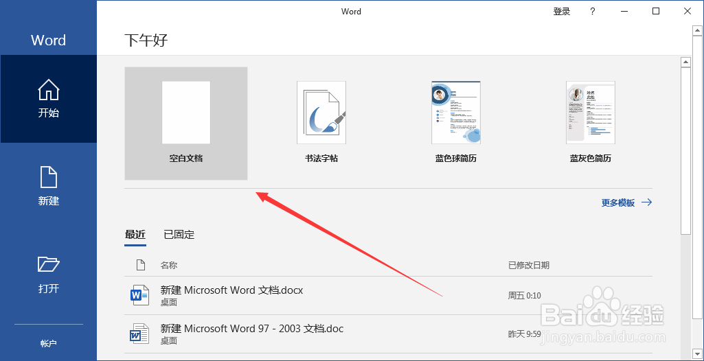The image size is (704, 361).
Task: Open 新建 Microsoft Word 文档.docx
Action: click(x=388, y=296)
